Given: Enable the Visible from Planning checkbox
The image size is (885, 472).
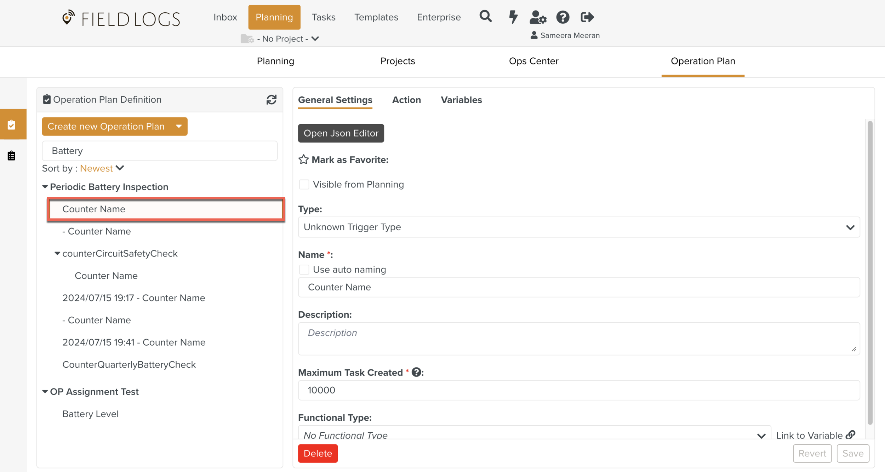Looking at the screenshot, I should pyautogui.click(x=304, y=184).
